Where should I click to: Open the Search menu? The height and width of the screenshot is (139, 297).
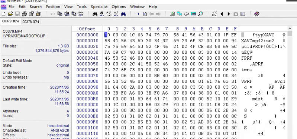(36, 7)
